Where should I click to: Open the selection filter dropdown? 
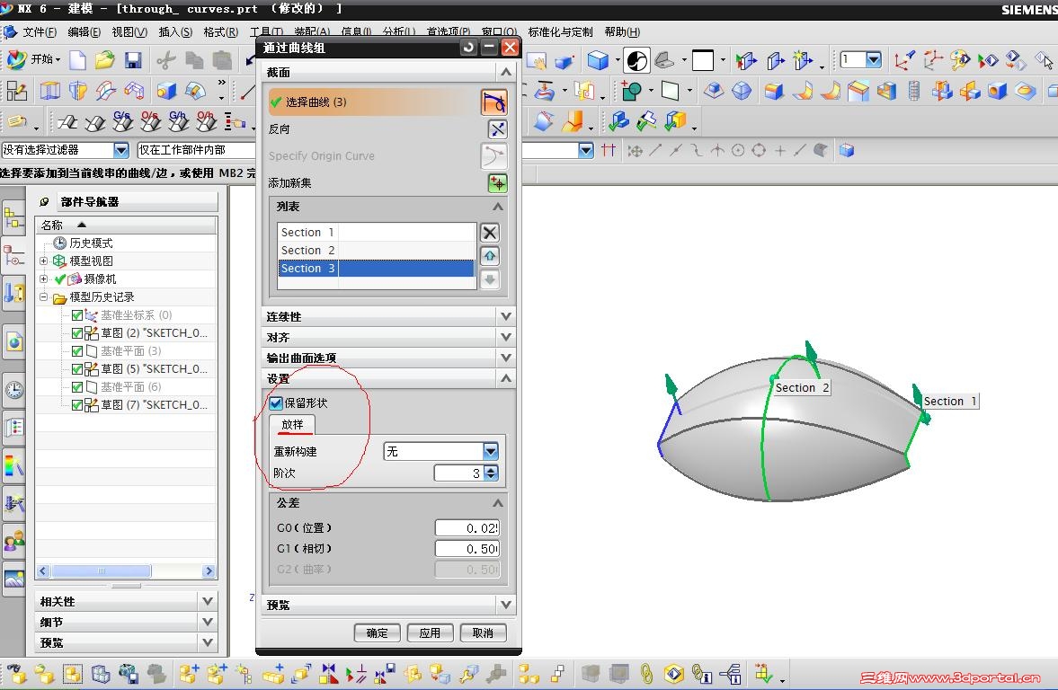(120, 150)
